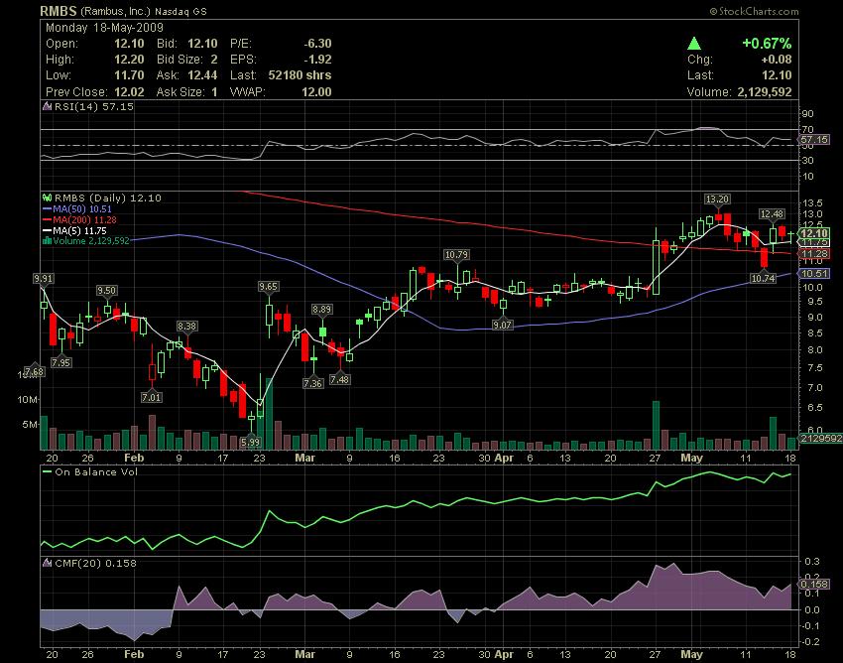This screenshot has width=843, height=663.
Task: Click the small icon before CMF(20)
Action: click(x=48, y=563)
